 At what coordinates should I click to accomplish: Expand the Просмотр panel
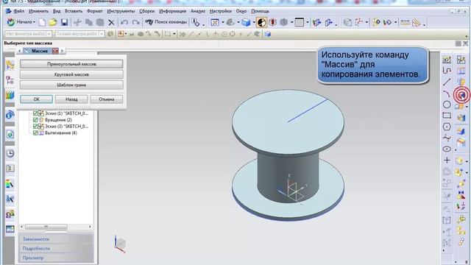pyautogui.click(x=56, y=258)
